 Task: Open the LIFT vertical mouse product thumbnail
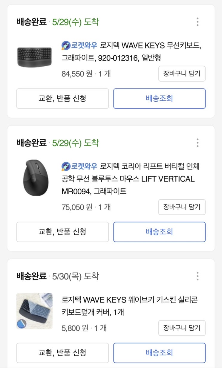pyautogui.click(x=34, y=178)
